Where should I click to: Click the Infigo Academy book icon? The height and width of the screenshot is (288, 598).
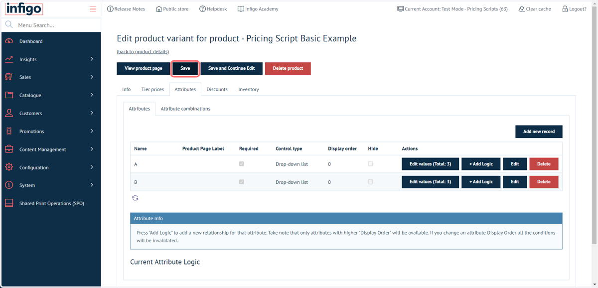pos(241,9)
